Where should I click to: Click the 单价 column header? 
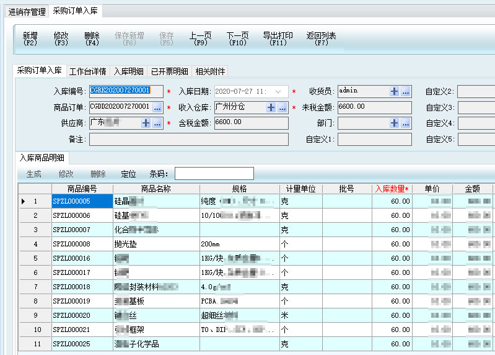[432, 189]
